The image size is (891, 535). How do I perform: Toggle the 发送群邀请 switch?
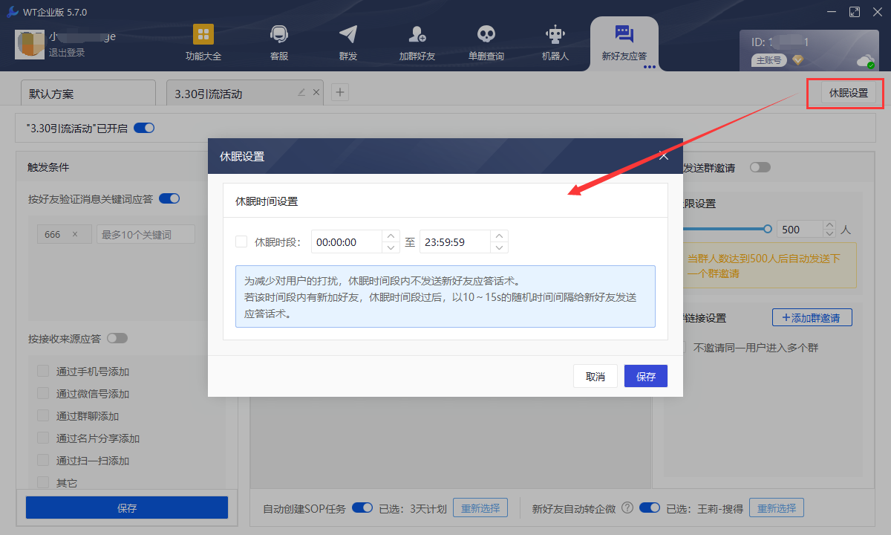(760, 168)
